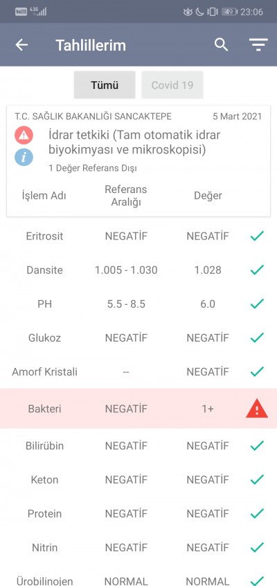The width and height of the screenshot is (277, 586).
Task: Tap the battery indicator in status bar
Action: (x=230, y=12)
